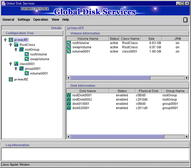The width and height of the screenshot is (191, 168).
Task: Click right arrow of Disk Information scrollbar
Action: 187,137
